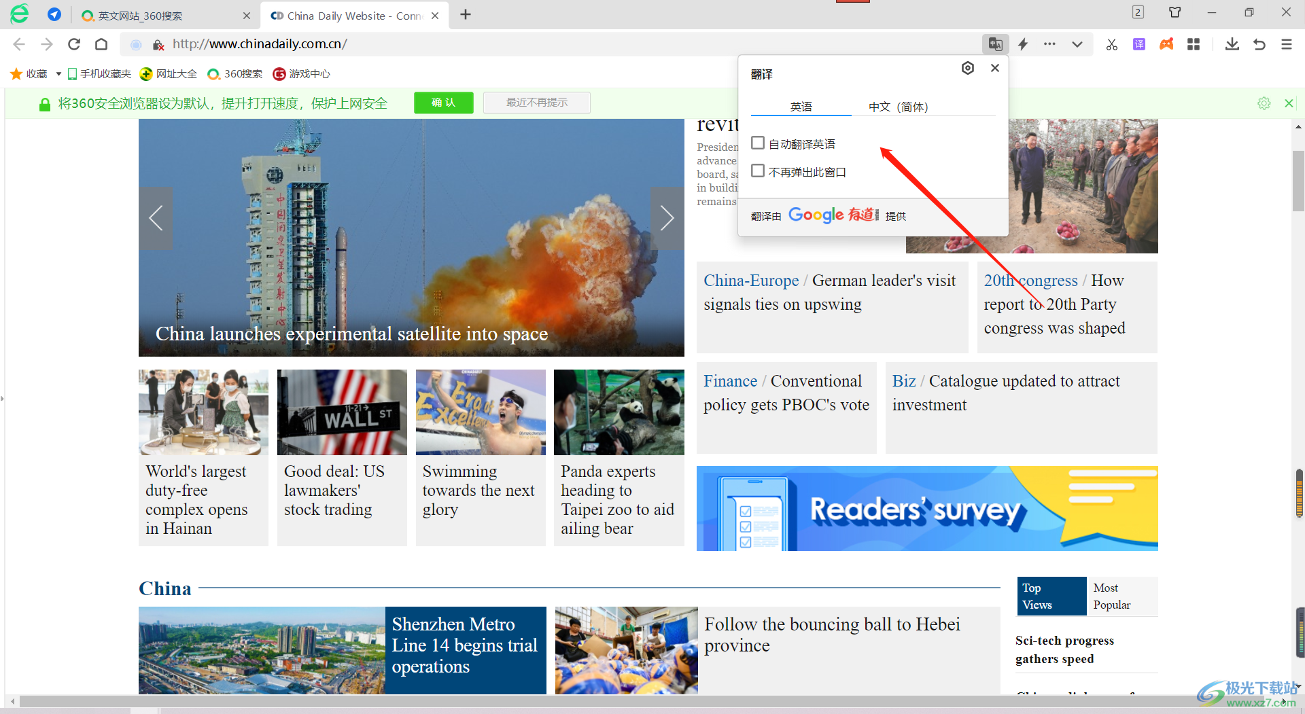The width and height of the screenshot is (1305, 714).
Task: Open Shenzhen Metro Line 14 article
Action: 464,645
